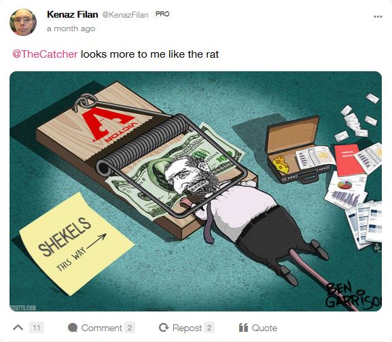Click the PRO badge next to the handle
Screen dimensions: 392x342
coord(162,14)
